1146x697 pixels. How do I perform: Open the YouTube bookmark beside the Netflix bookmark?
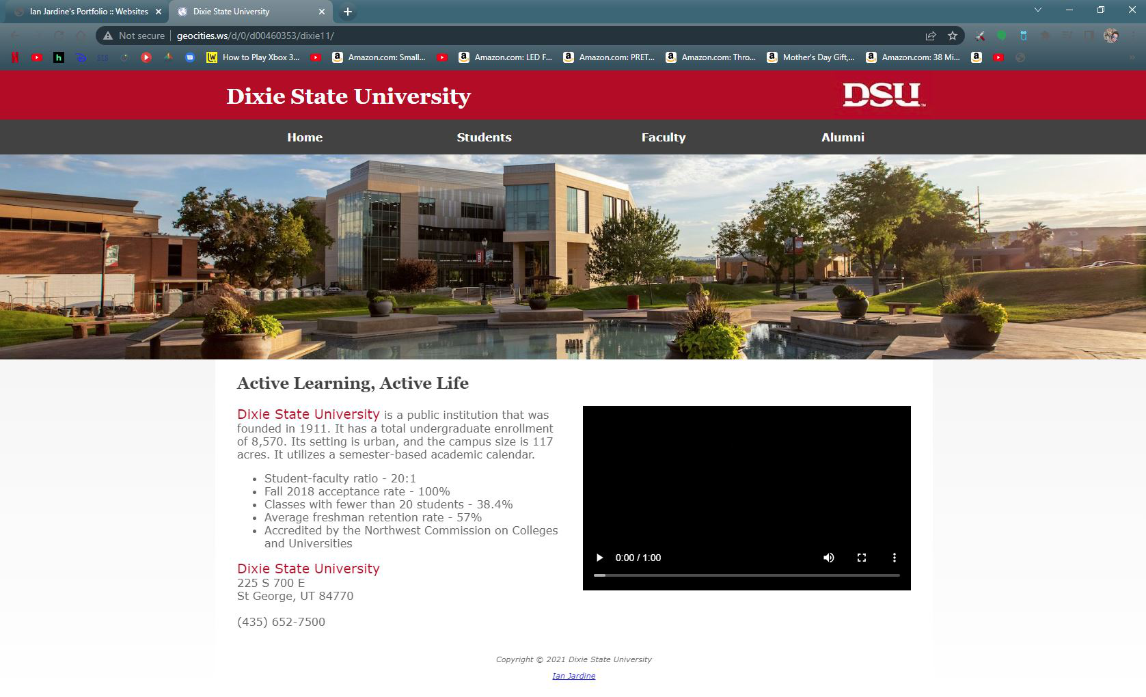click(37, 57)
